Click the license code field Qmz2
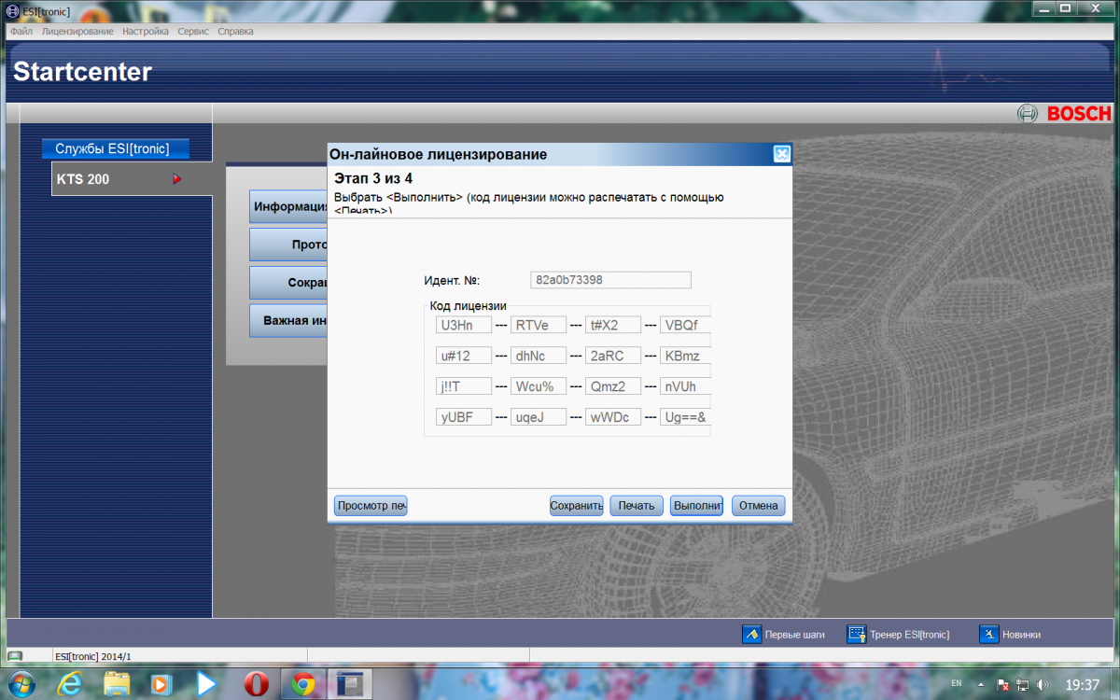 (x=613, y=386)
